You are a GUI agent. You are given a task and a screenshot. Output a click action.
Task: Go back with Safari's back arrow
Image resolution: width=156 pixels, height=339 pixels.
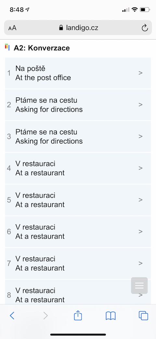(x=12, y=316)
